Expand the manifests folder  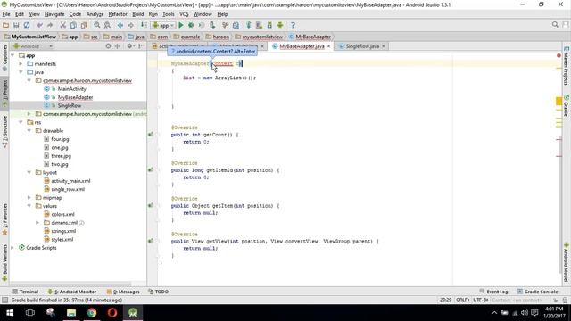21,64
